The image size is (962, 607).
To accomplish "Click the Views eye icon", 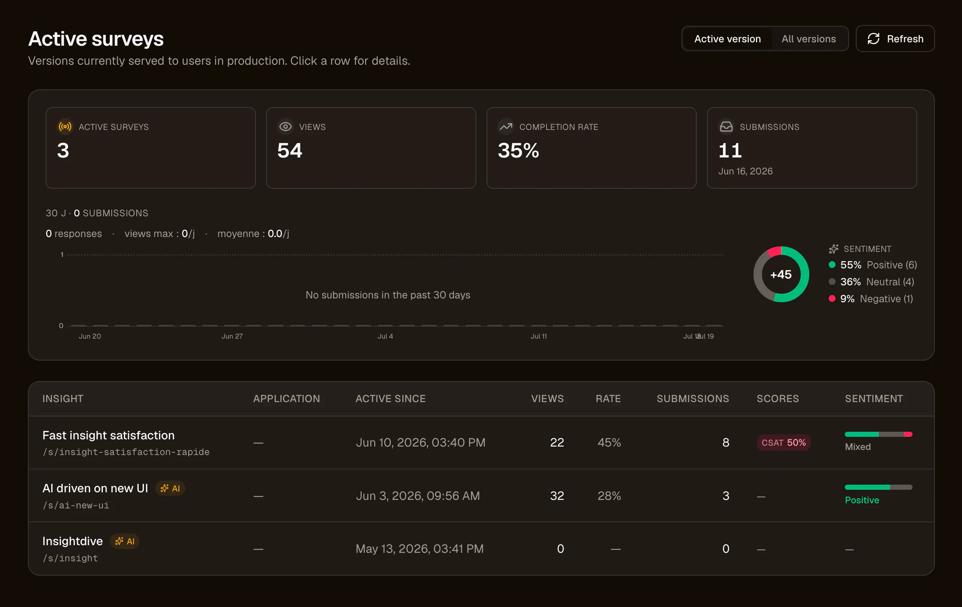I will pos(286,127).
